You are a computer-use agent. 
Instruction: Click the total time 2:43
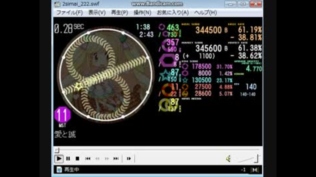coord(146,34)
